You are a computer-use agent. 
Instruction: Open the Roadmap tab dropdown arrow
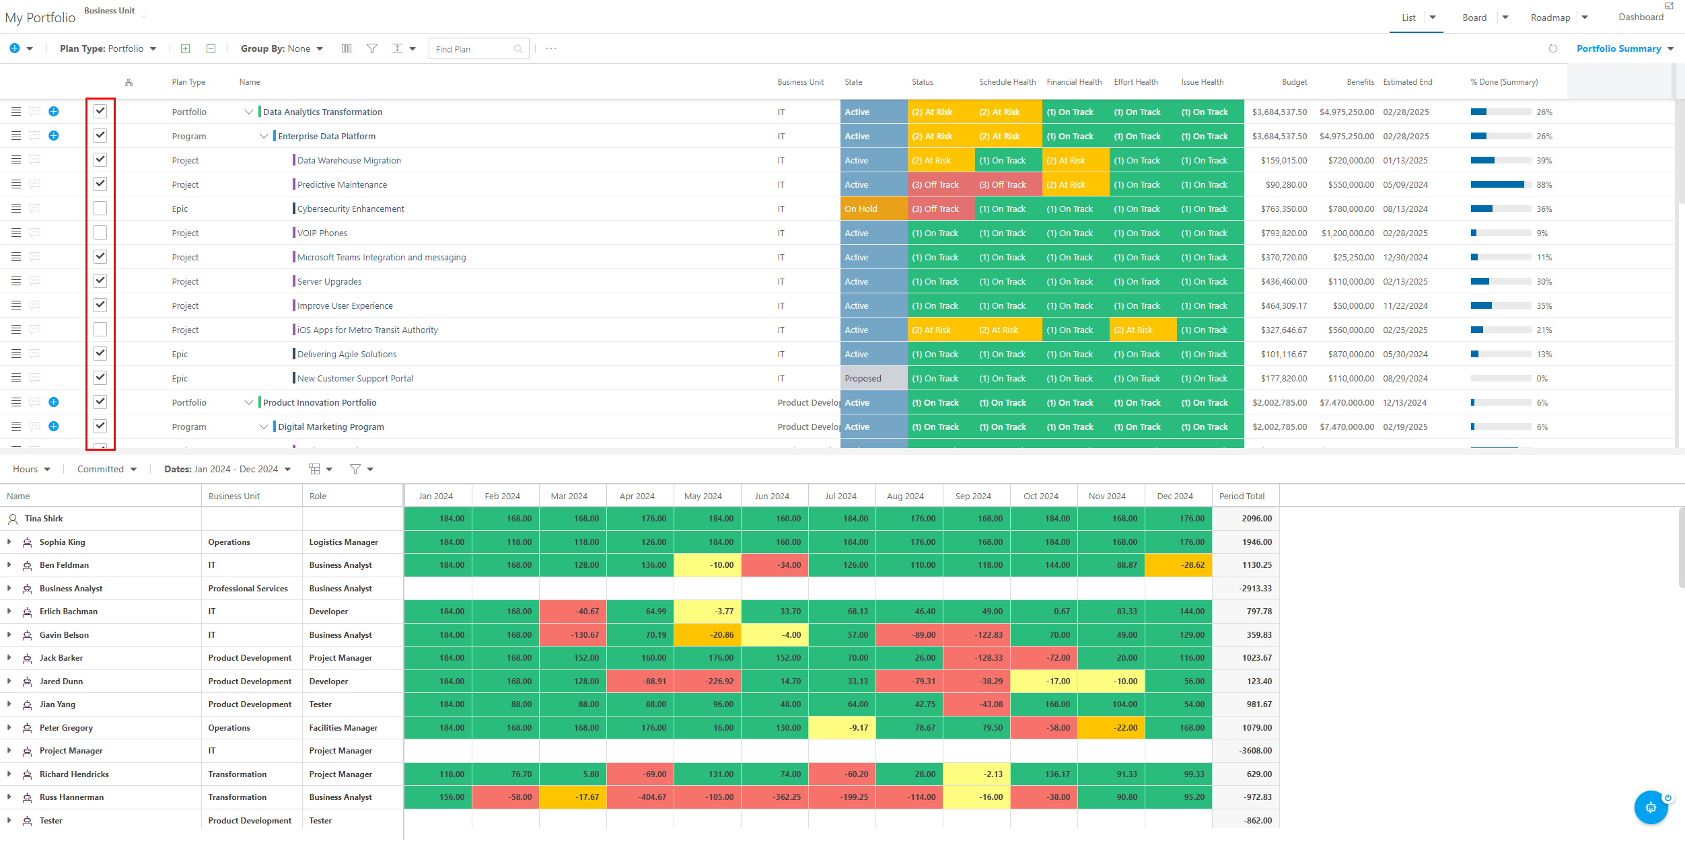tap(1585, 17)
